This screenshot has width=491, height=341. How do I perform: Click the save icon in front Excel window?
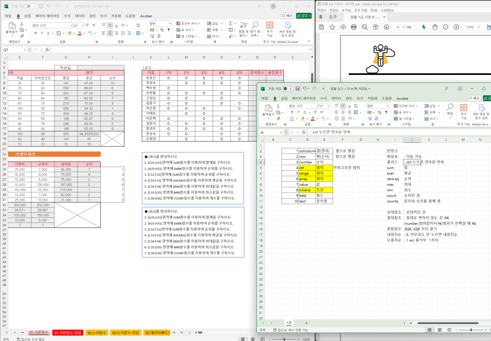tap(298, 89)
